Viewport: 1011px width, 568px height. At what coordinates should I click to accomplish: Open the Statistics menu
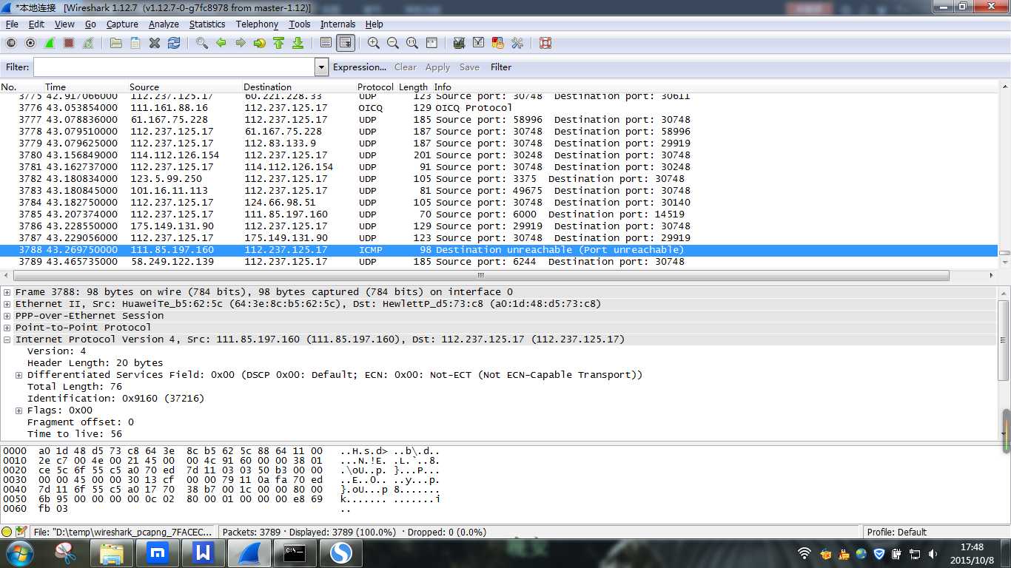[207, 24]
